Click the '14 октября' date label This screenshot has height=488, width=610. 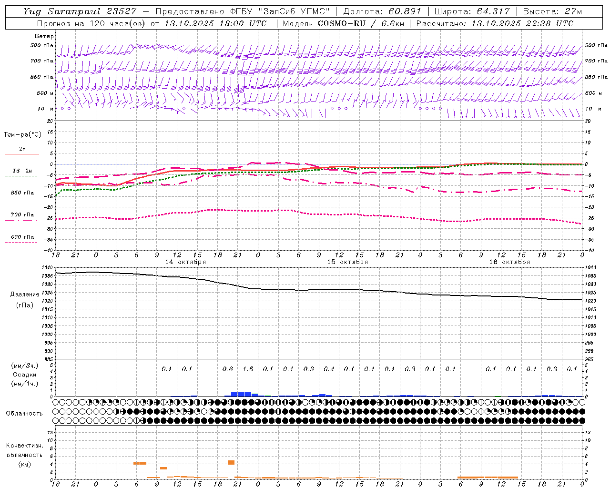pos(186,262)
